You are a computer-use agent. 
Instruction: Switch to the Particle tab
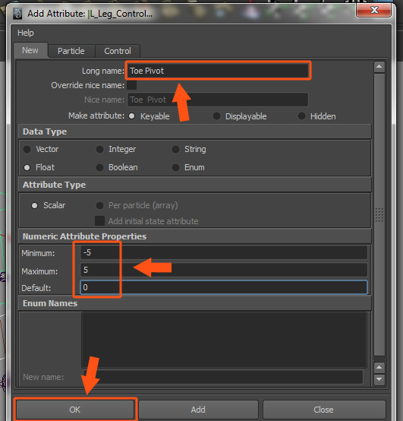(71, 51)
